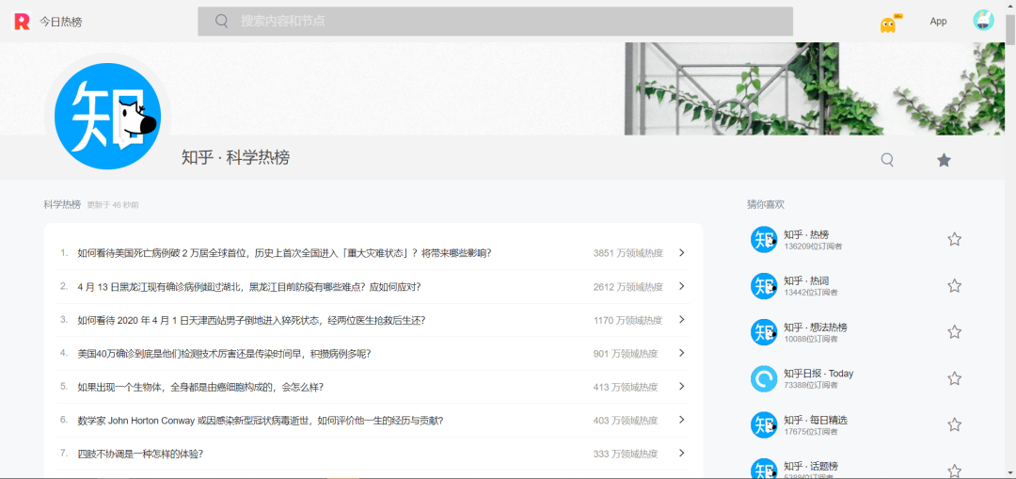
Task: Star the 知乎·每日精选 recommendation
Action: click(x=954, y=424)
